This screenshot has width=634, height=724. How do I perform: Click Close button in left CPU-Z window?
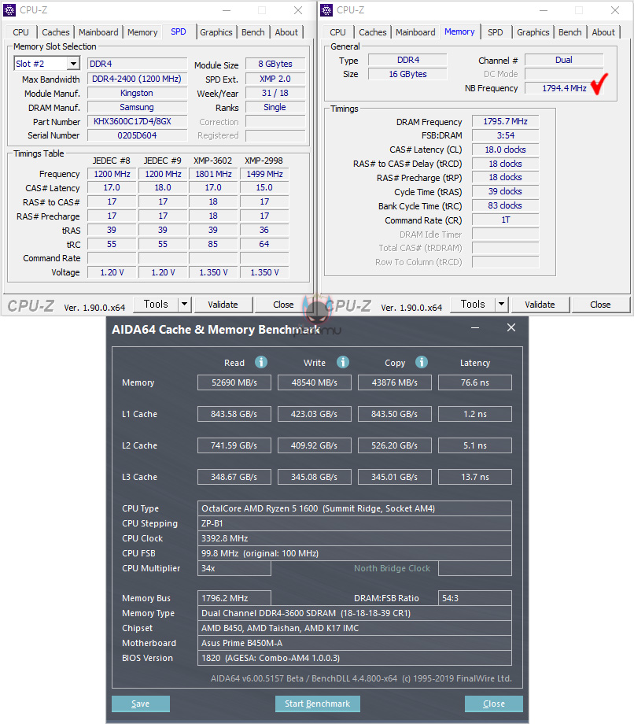click(x=283, y=305)
